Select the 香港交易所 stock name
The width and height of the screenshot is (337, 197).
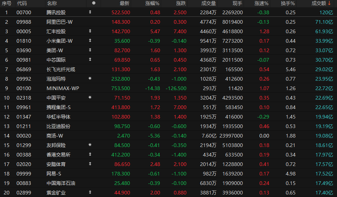[59, 155]
